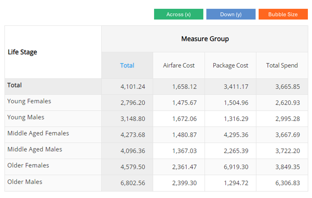This screenshot has height=198, width=312.
Task: Select the Total Spend column header
Action: tap(282, 65)
